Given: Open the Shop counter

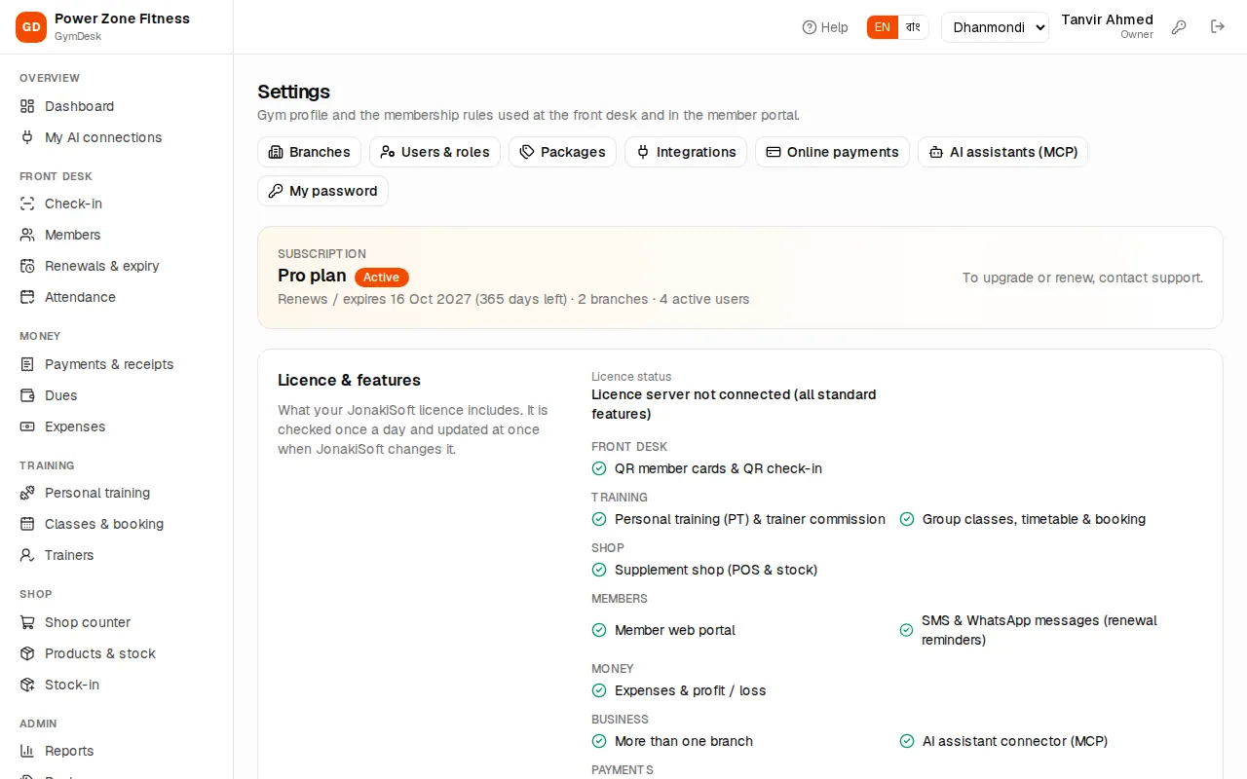Looking at the screenshot, I should click(117, 622).
